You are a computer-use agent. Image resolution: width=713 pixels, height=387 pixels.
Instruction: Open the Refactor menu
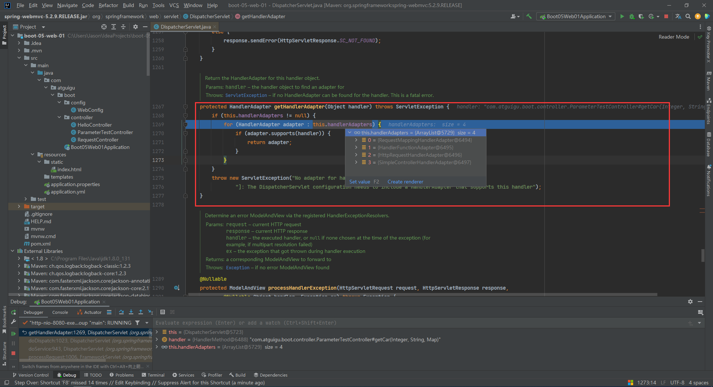(x=108, y=5)
